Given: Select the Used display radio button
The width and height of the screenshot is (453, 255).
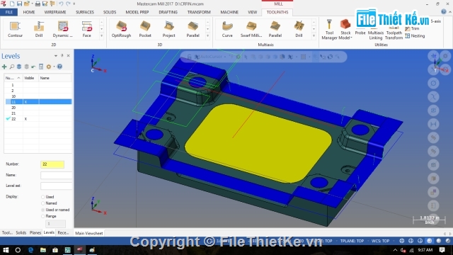Looking at the screenshot, I should [x=42, y=197].
